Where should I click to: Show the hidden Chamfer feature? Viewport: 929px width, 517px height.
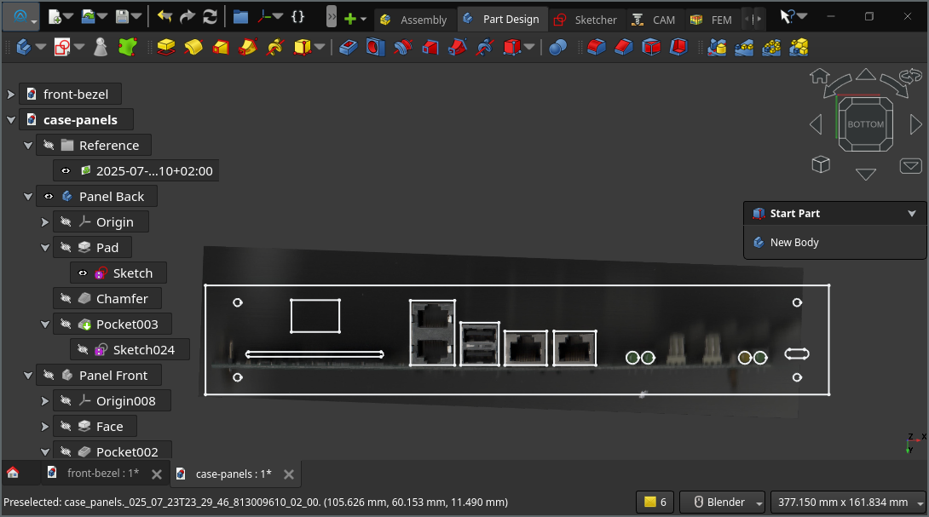(x=66, y=299)
